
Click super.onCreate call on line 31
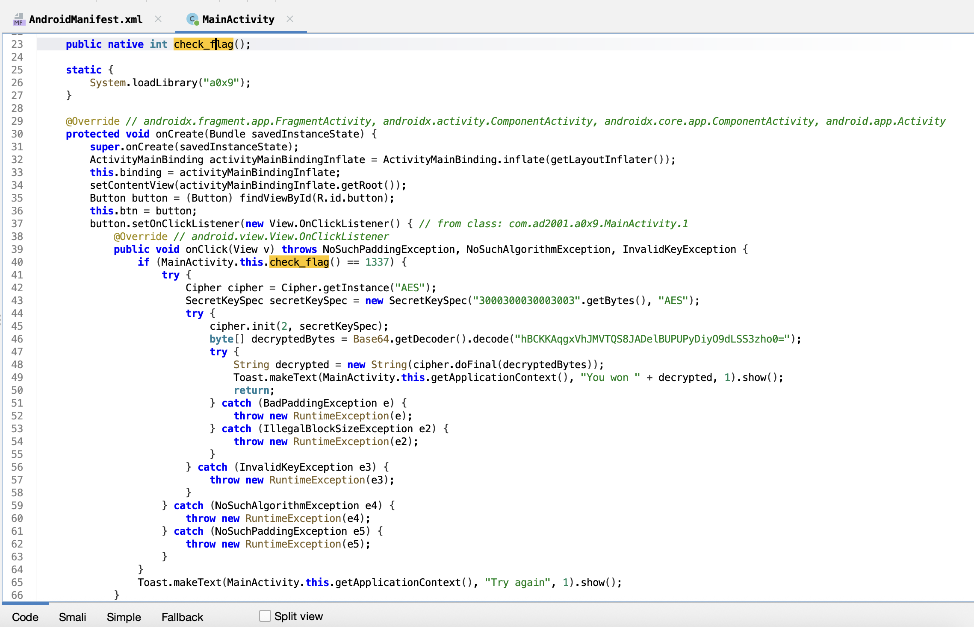tap(132, 147)
